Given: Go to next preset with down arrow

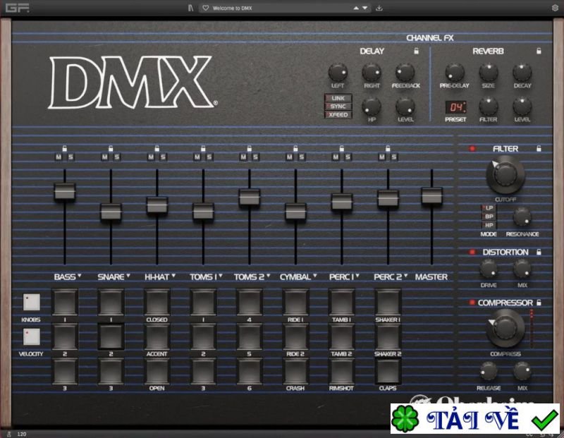Looking at the screenshot, I should tap(364, 8).
